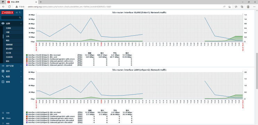Viewport: 258px width, 125px height.
Task: Click the LAN1 network traffic chart area
Action: (x=139, y=86)
